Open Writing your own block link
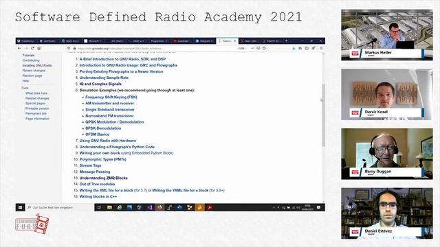 pyautogui.click(x=100, y=153)
